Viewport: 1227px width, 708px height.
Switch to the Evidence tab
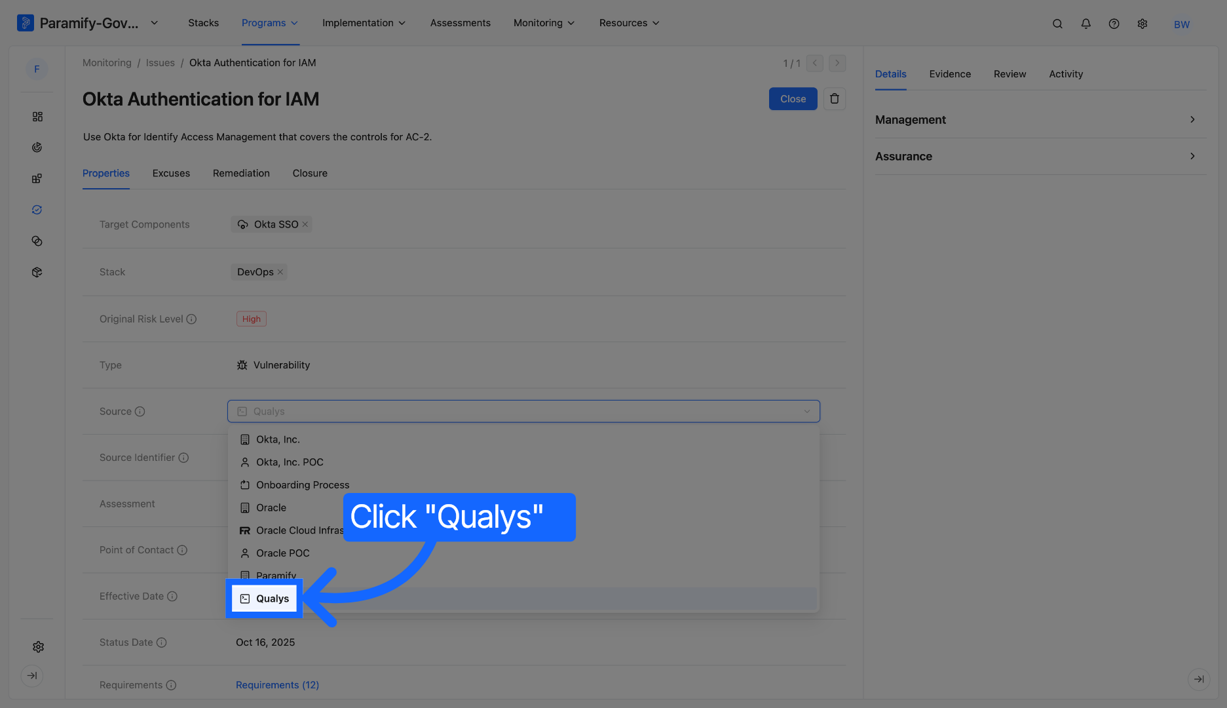pyautogui.click(x=950, y=74)
